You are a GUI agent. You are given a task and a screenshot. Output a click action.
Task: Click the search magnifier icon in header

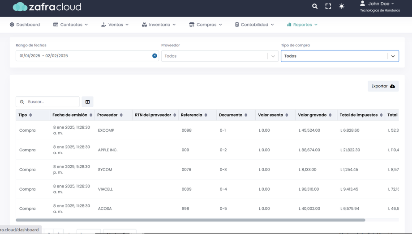click(x=315, y=6)
